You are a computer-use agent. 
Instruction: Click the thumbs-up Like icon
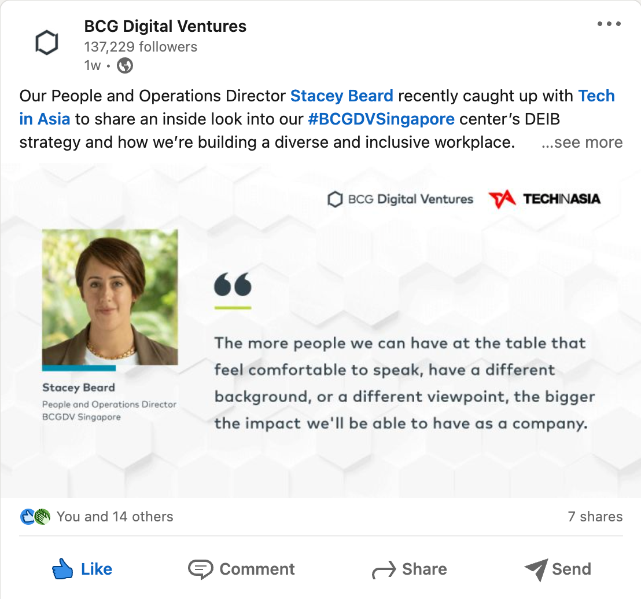tap(62, 569)
